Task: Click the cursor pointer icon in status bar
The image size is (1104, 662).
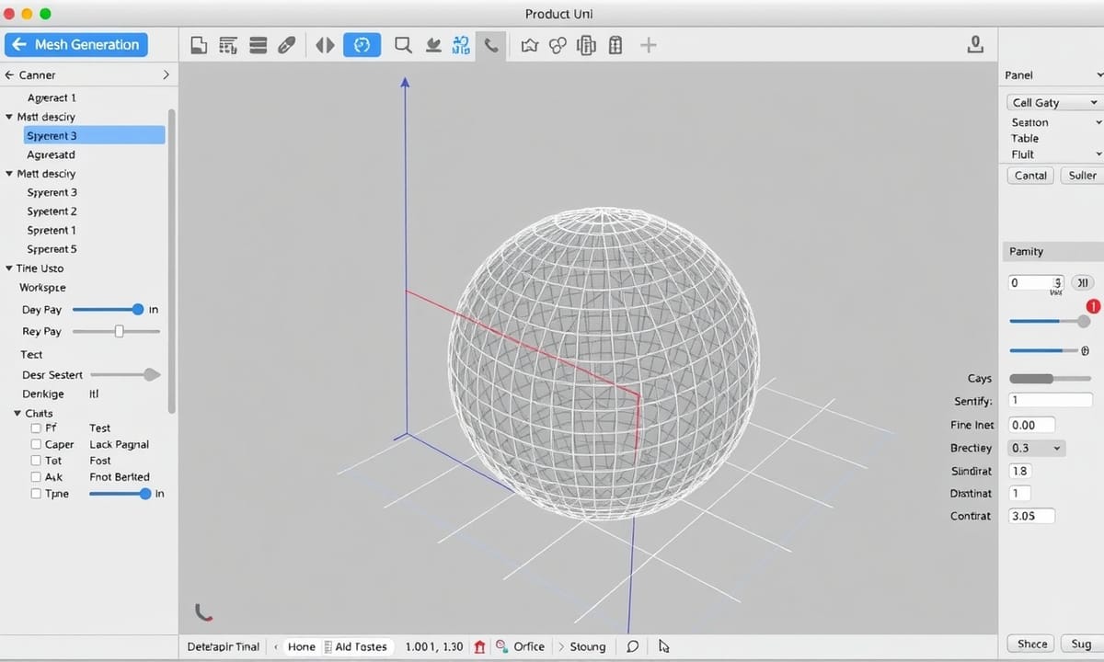Action: tap(664, 646)
